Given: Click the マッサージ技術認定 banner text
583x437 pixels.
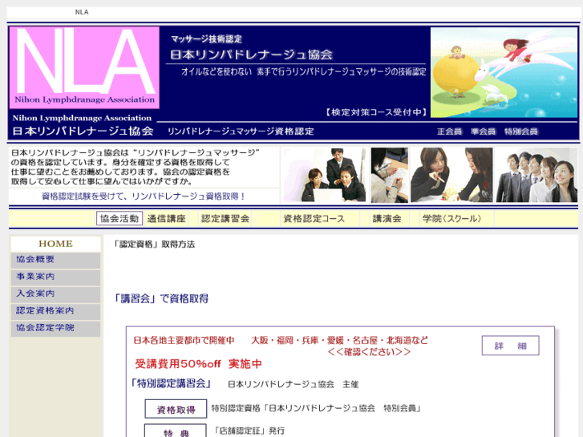Looking at the screenshot, I should [206, 38].
